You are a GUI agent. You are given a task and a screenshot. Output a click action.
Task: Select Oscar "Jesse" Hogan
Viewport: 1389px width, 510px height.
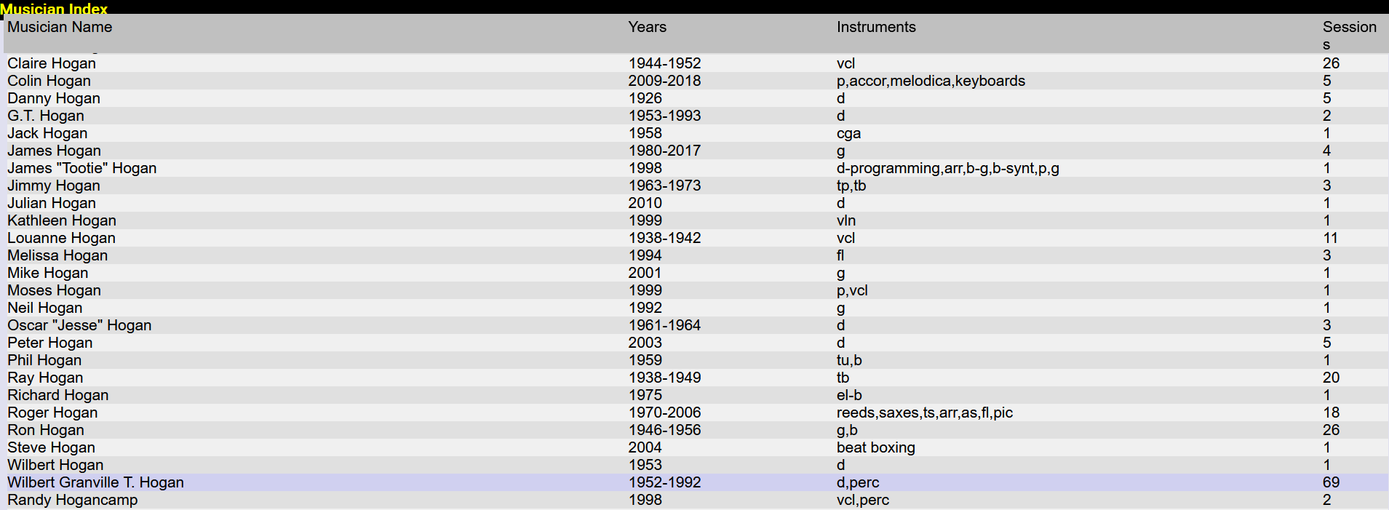79,325
